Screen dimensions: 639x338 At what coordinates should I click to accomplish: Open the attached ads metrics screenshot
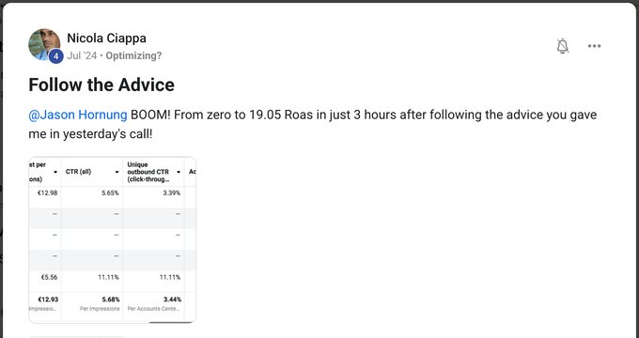click(x=112, y=239)
